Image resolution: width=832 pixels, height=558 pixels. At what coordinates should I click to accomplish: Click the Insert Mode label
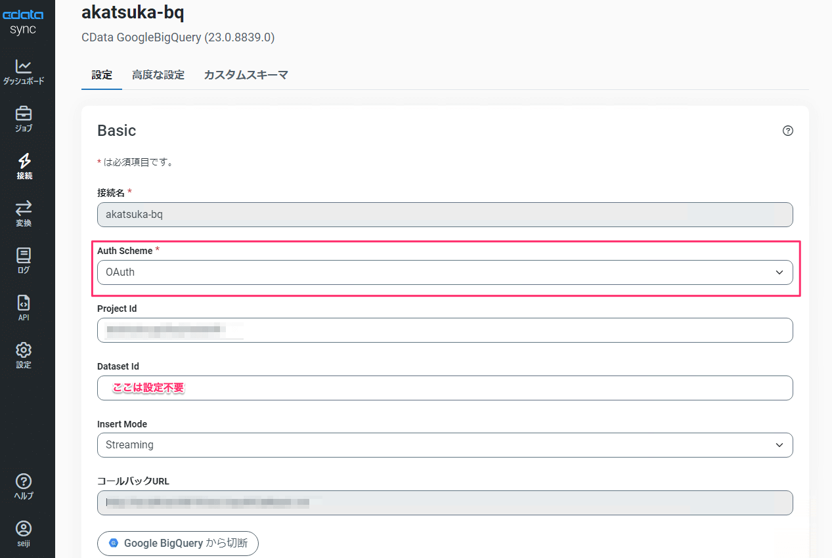[x=122, y=424]
